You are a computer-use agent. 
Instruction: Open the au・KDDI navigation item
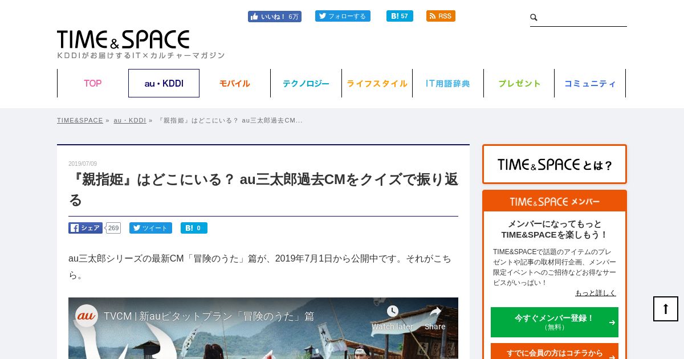pos(164,83)
